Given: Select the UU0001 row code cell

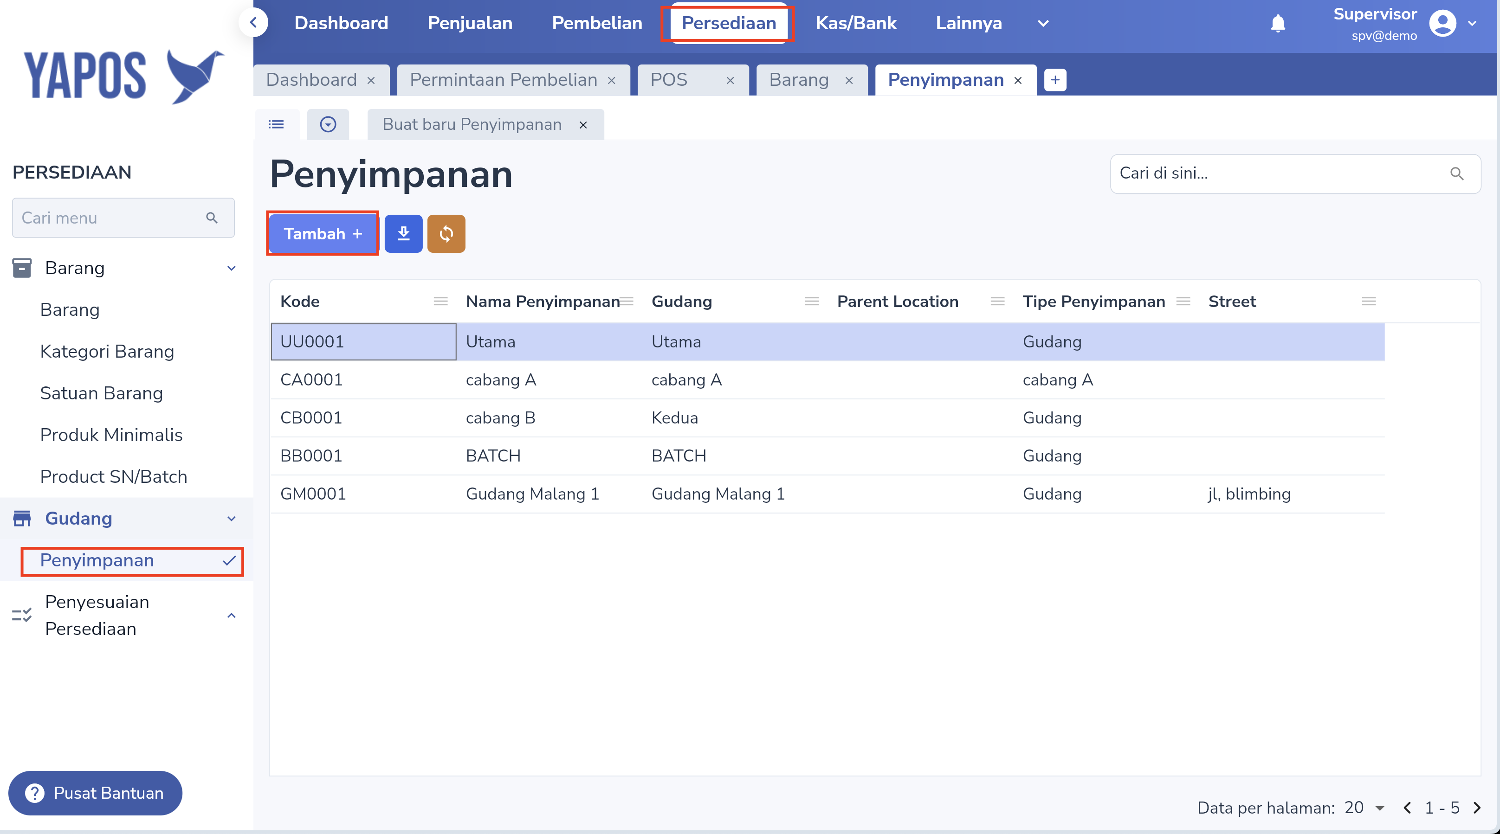Looking at the screenshot, I should [x=363, y=342].
